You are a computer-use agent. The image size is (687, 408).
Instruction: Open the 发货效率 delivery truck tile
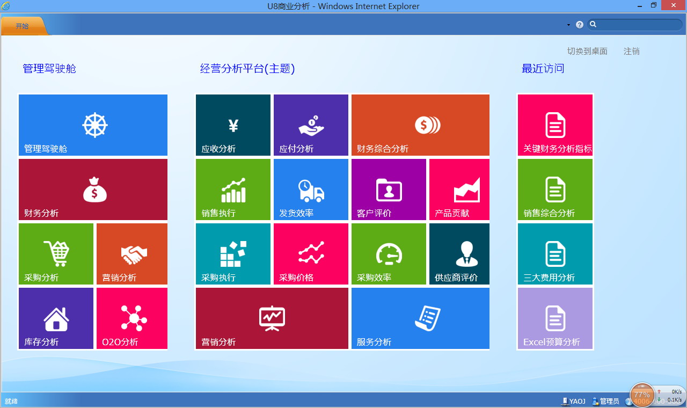[311, 190]
